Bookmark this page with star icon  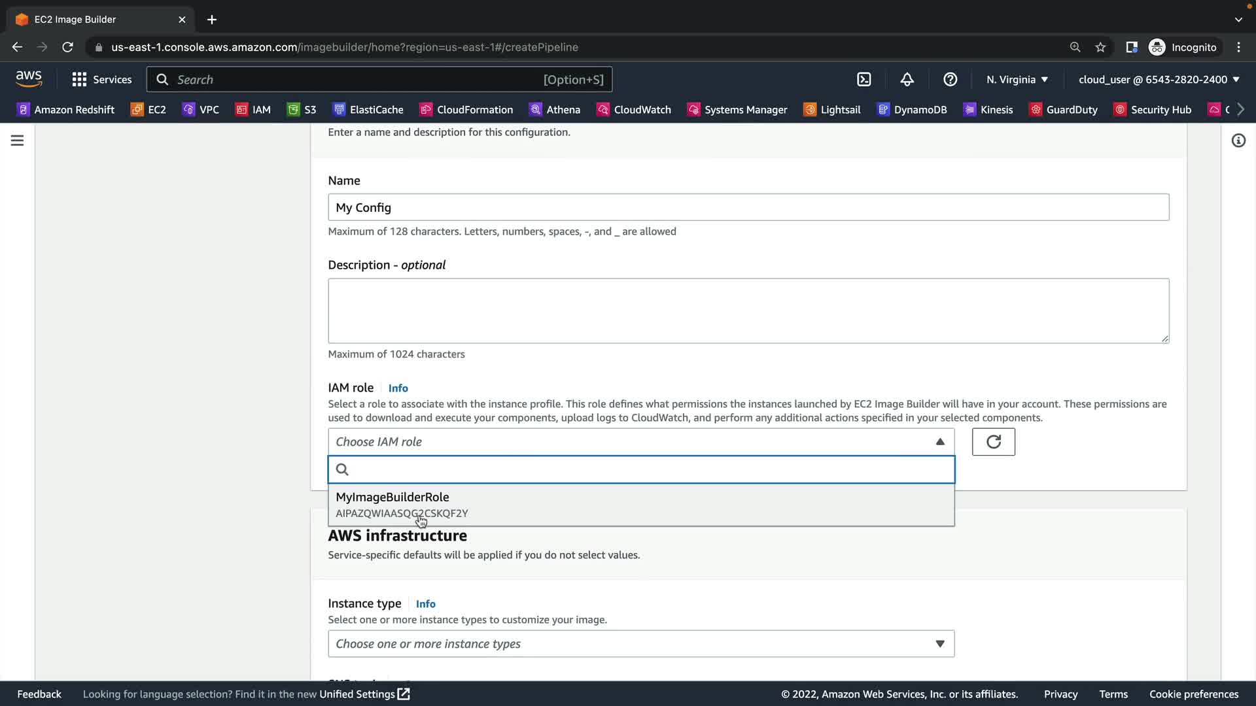(x=1100, y=47)
